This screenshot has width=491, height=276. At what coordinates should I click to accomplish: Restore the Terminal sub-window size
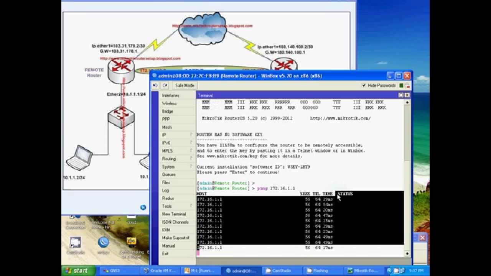coord(401,95)
